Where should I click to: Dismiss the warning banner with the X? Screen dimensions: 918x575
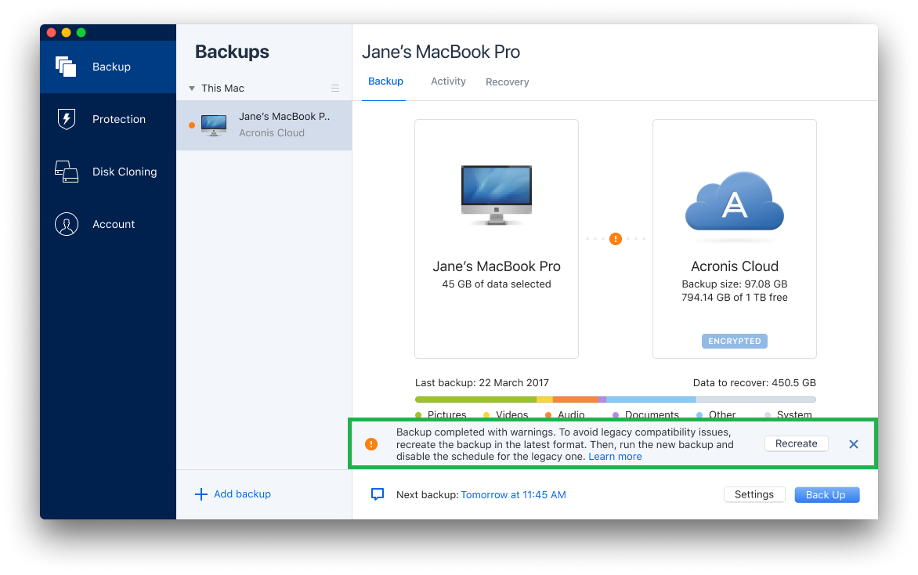click(x=853, y=443)
